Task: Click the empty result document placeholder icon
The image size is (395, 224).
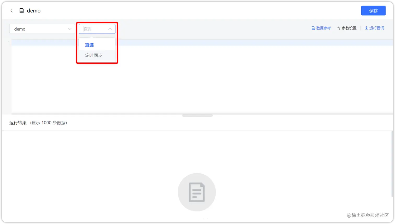Action: [x=197, y=192]
